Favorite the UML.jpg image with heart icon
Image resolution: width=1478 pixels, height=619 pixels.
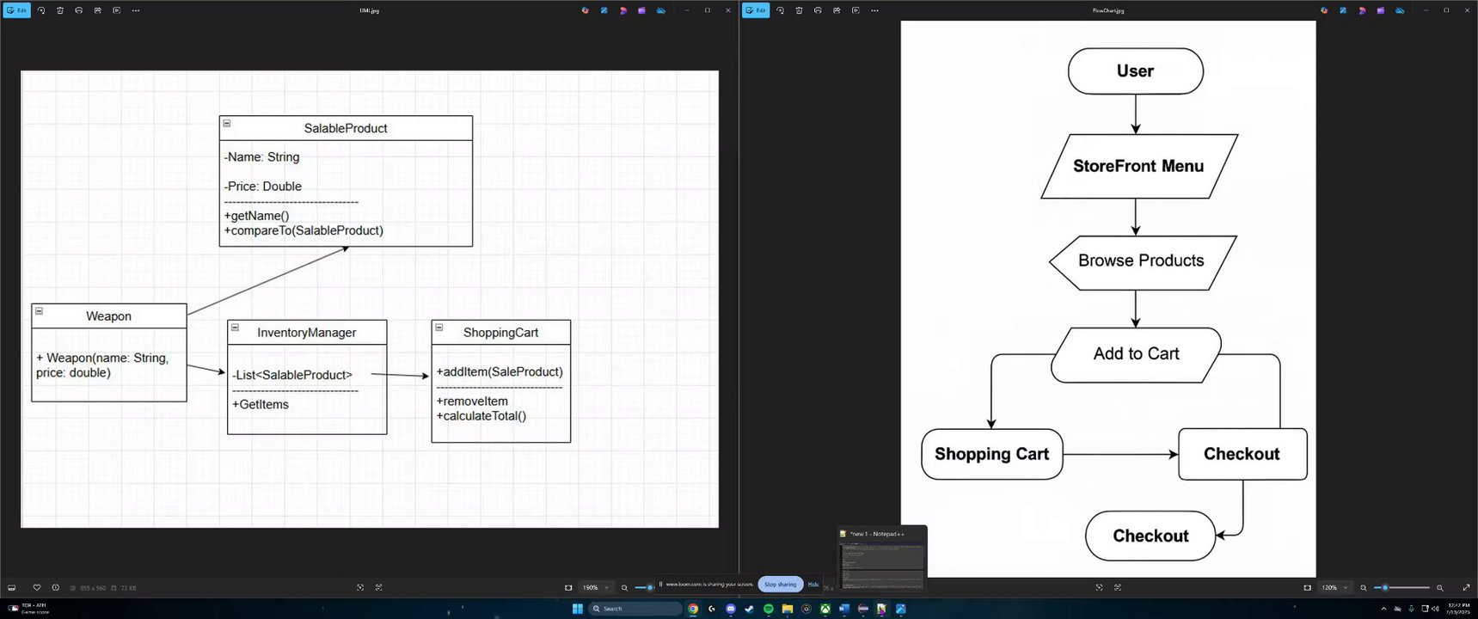point(36,588)
